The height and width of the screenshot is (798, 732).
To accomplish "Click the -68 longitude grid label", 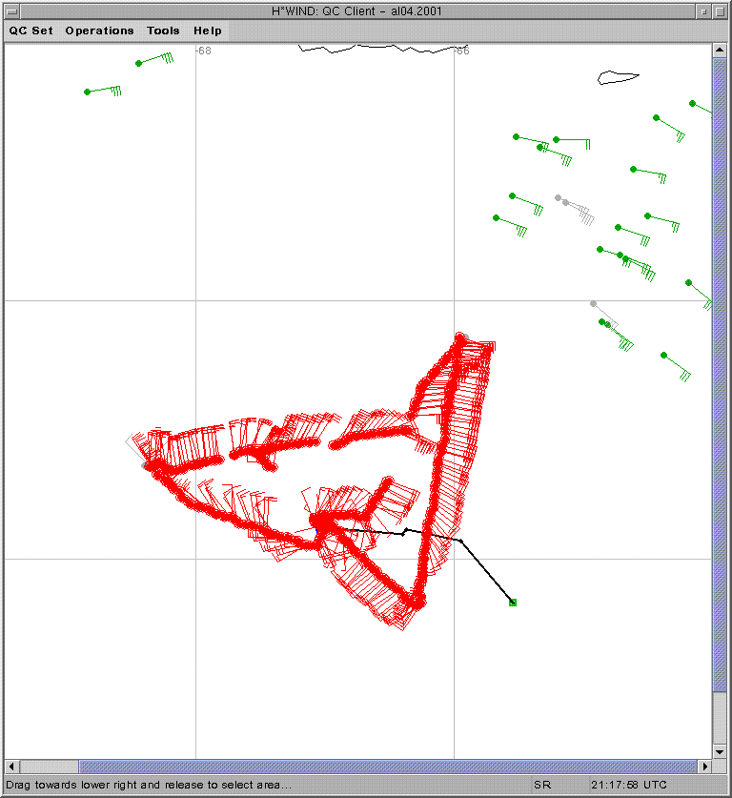I will tap(203, 51).
